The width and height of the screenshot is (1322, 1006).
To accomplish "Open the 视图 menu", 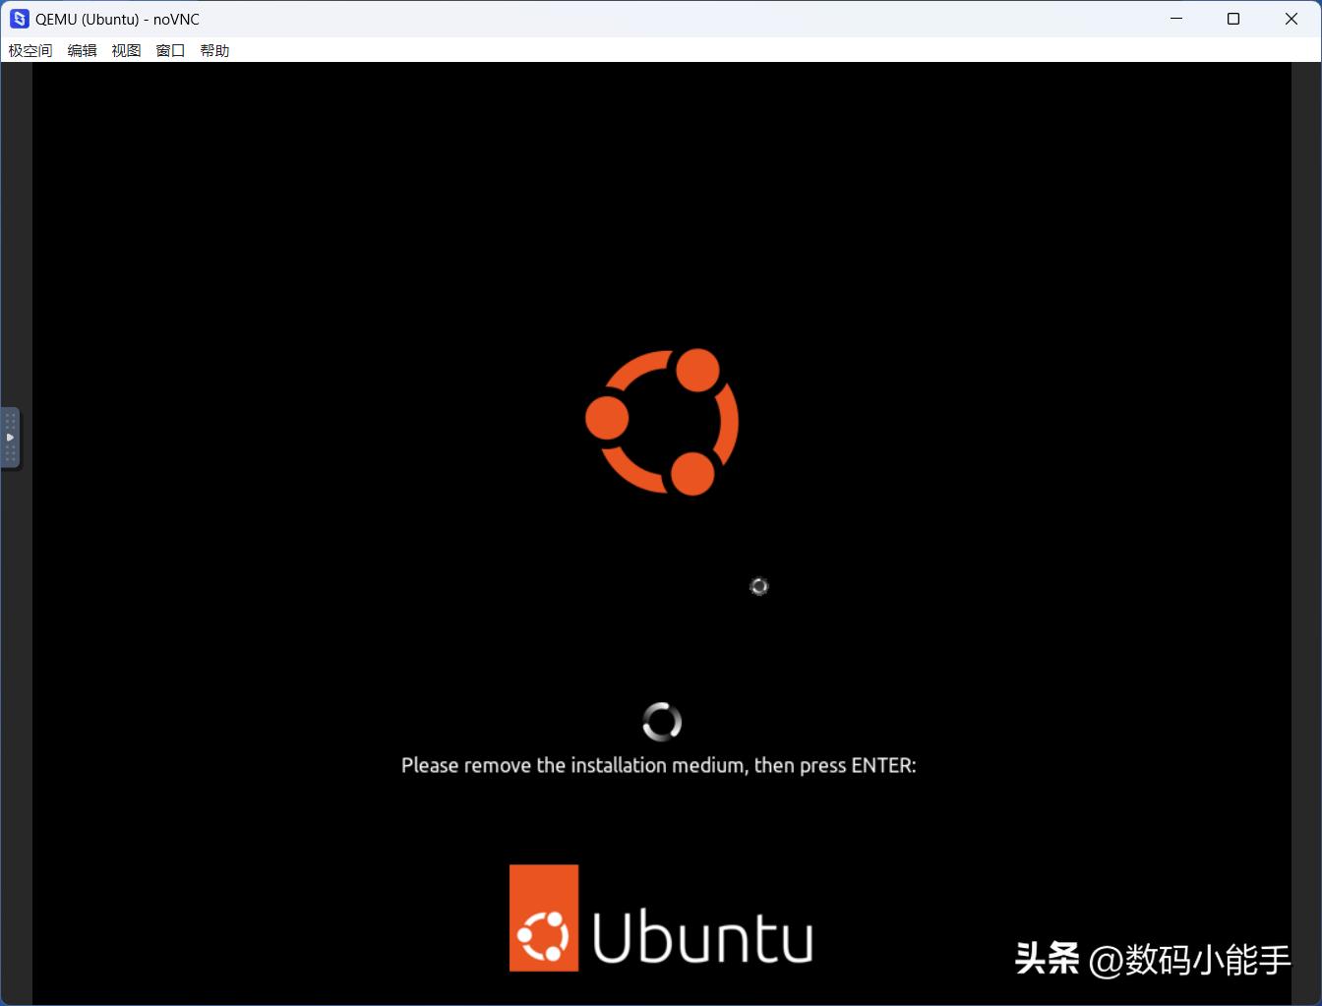I will click(126, 50).
